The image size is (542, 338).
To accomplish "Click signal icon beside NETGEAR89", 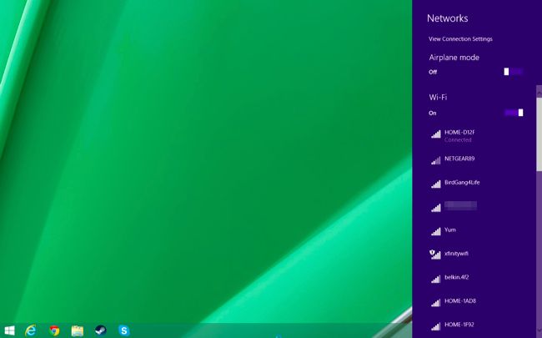I will (436, 160).
